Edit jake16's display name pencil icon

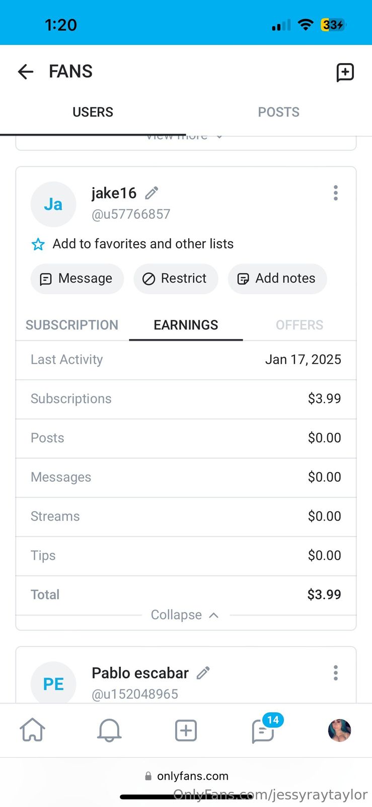pos(152,193)
